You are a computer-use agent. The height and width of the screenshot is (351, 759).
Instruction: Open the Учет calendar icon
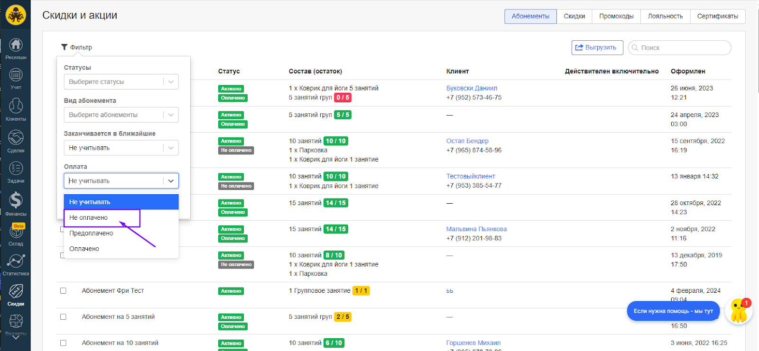pyautogui.click(x=16, y=78)
